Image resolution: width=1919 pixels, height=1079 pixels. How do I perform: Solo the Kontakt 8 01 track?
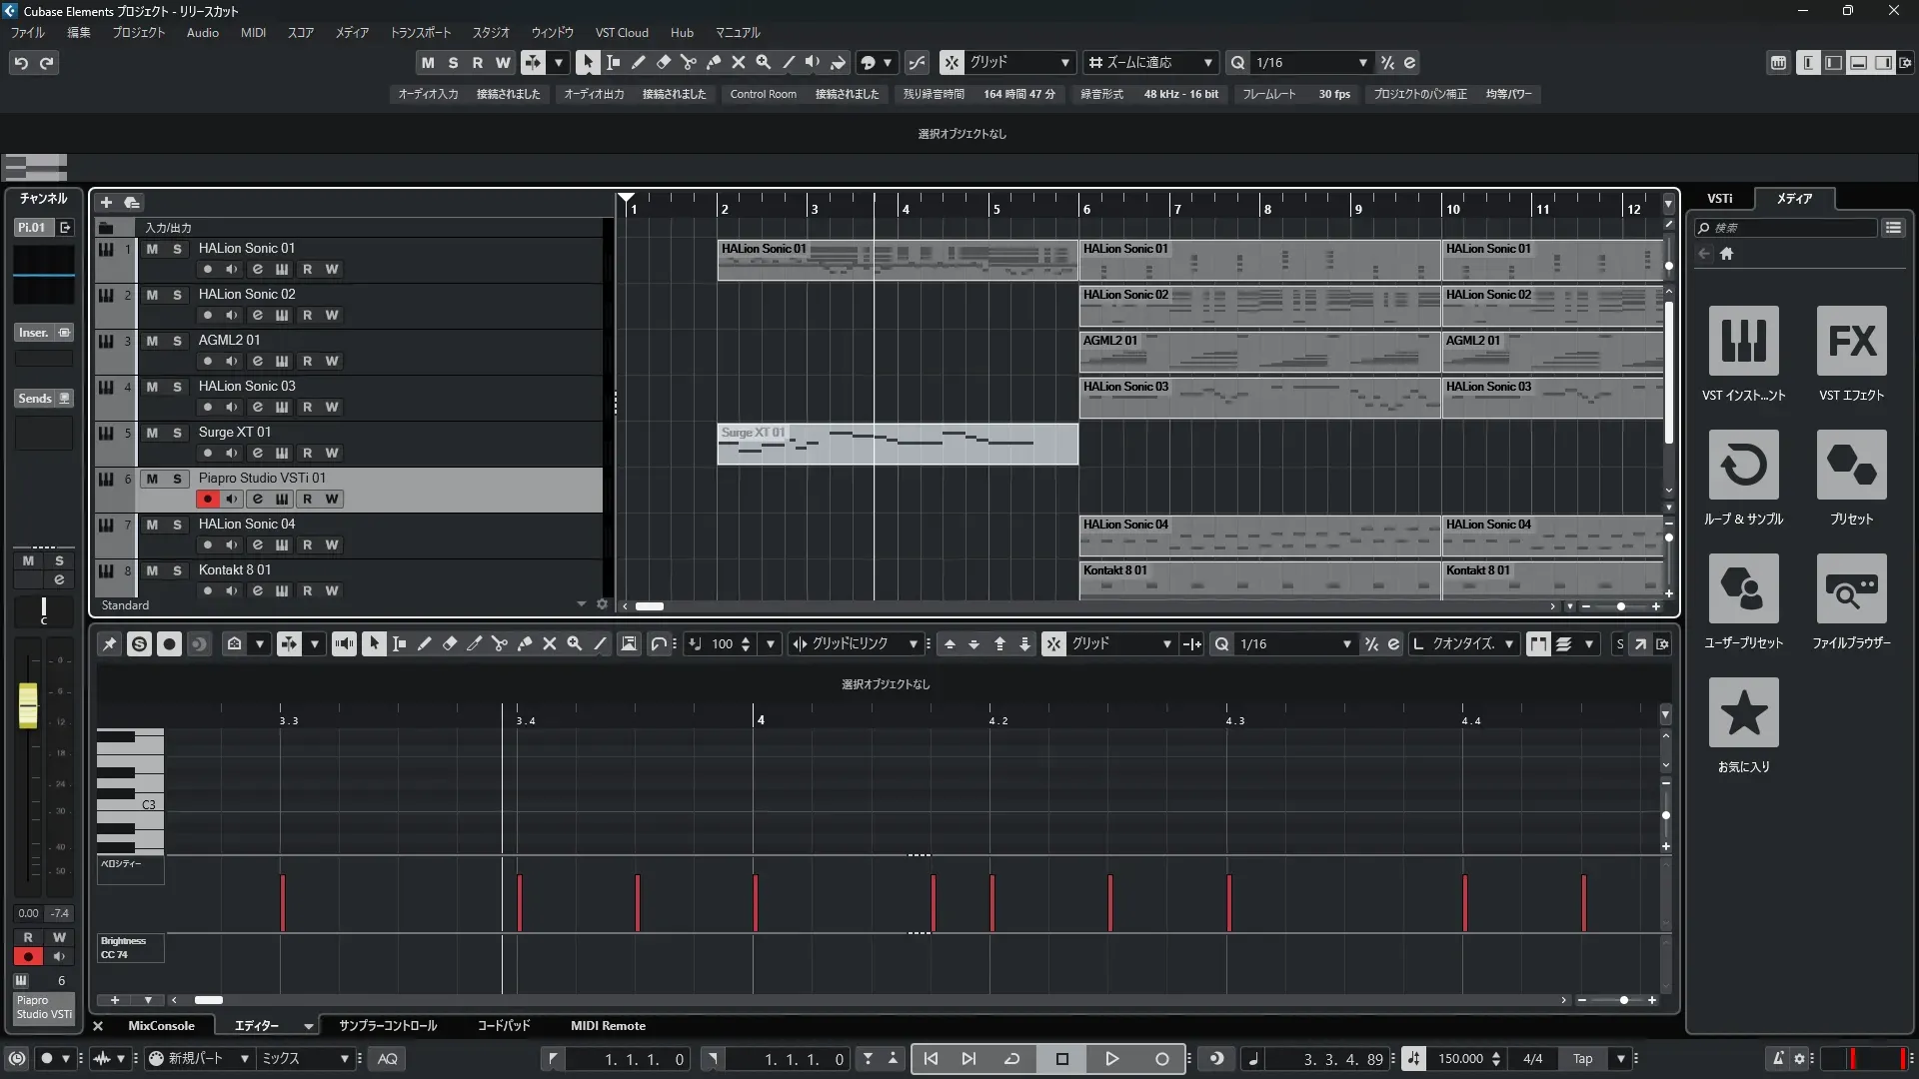[x=177, y=570]
